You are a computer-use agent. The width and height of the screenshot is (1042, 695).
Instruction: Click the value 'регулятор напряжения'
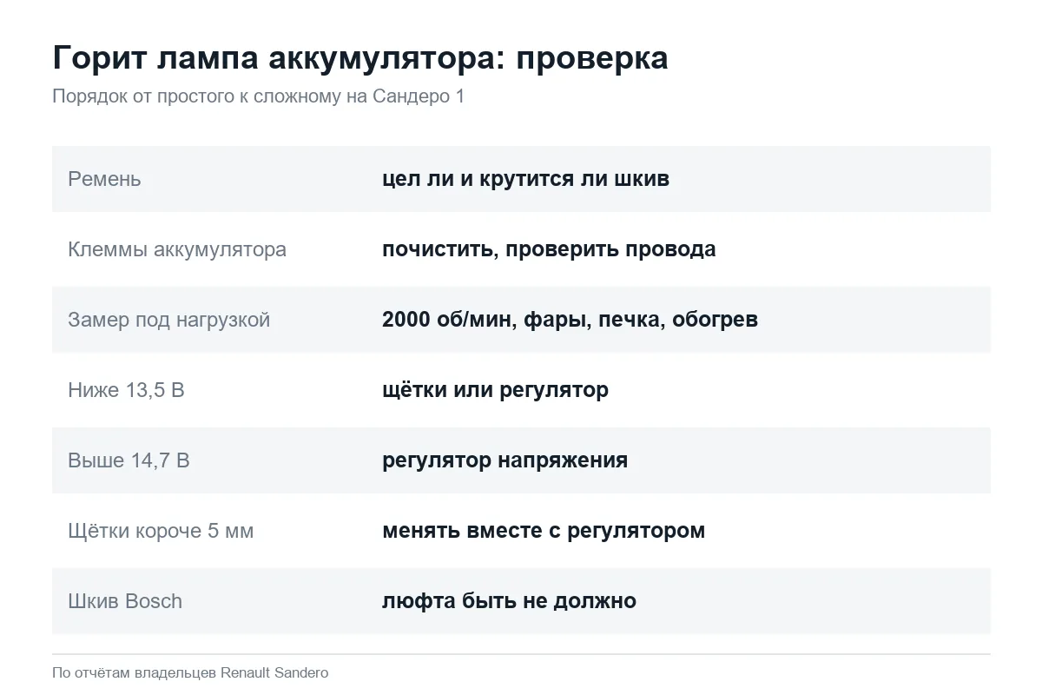tap(505, 460)
